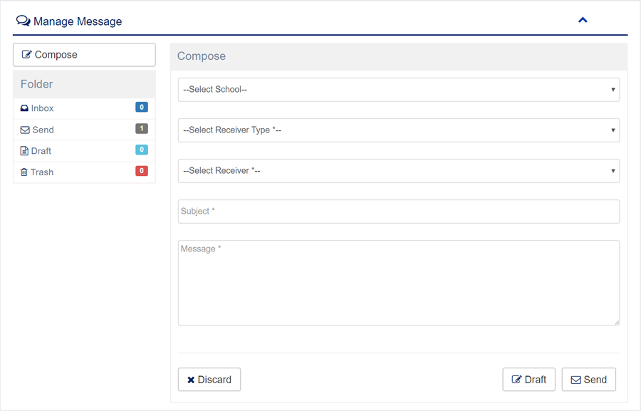
Task: Click the envelope icon beside Send folder
Action: [25, 130]
